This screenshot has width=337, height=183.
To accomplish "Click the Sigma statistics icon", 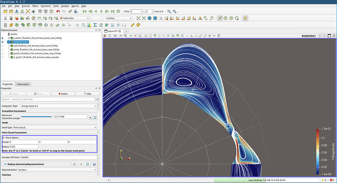I will click(x=95, y=25).
